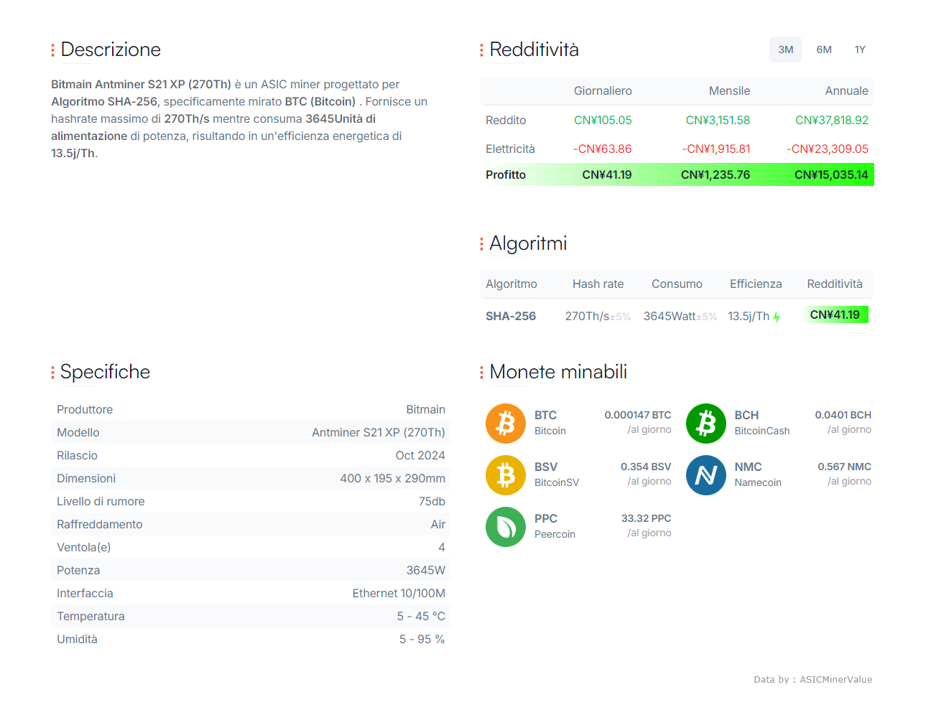The image size is (931, 720).
Task: Click the Monete minabili section heading
Action: (x=558, y=372)
